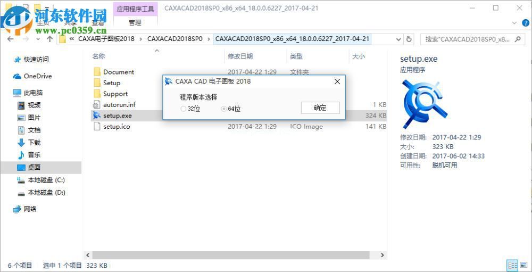Screen dimensions: 532x272
Task: Click horizontal scrollbar right arrow
Action: coord(383,255)
